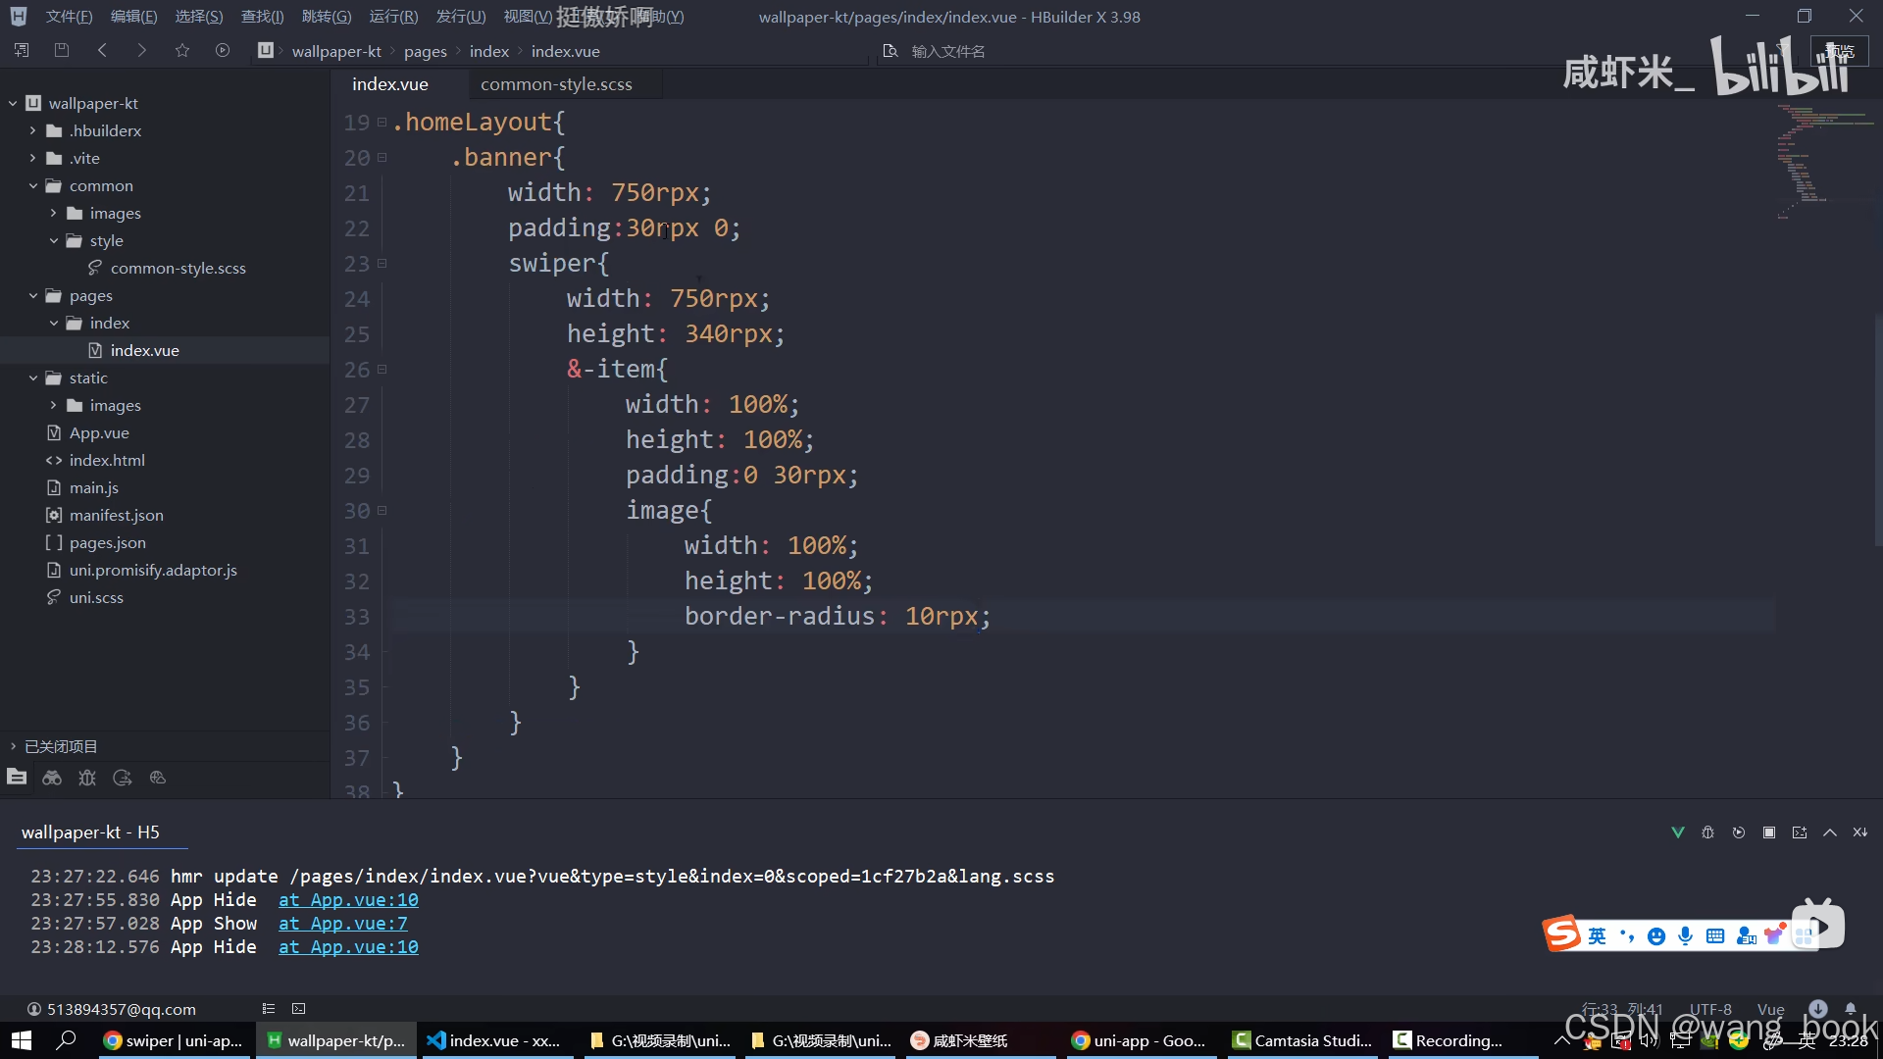Open the project manager folder icon at sidebar bottom

pyautogui.click(x=17, y=777)
